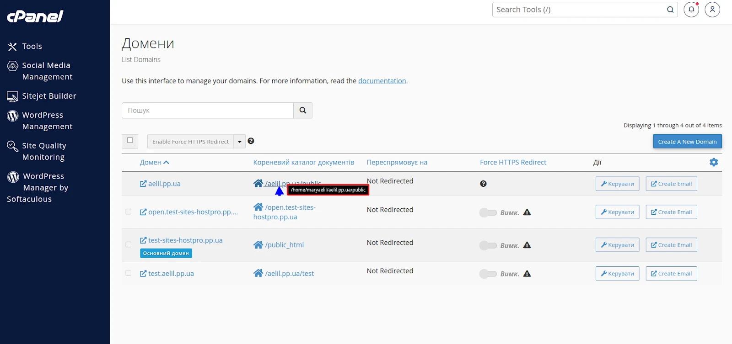Viewport: 732px width, 344px height.
Task: Toggle Force HTTPS for test-sites-hostpro.pp.ua
Action: [x=488, y=245]
